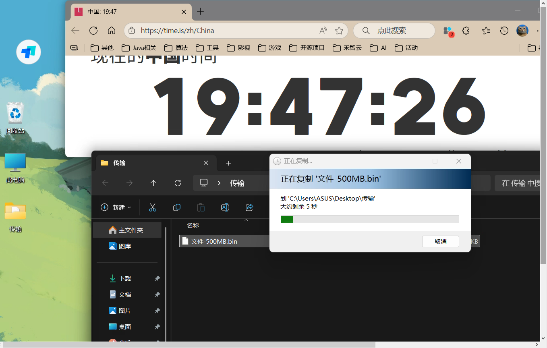This screenshot has height=348, width=547.
Task: Reload the time.is page
Action: (93, 31)
